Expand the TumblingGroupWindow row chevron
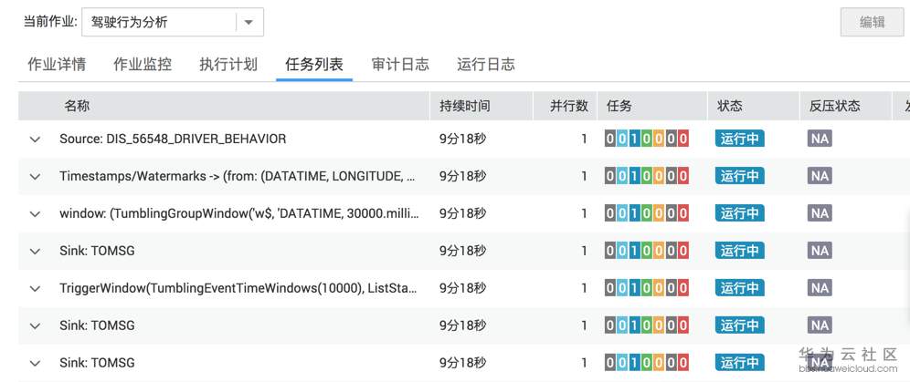Screen dimensions: 910x382 coord(36,214)
